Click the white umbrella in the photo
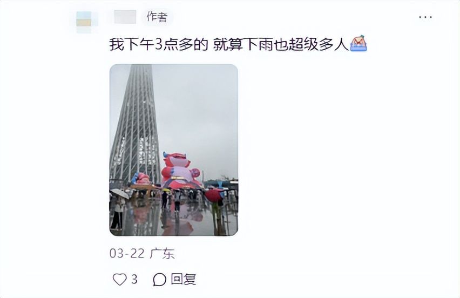This screenshot has height=298, width=460. [119, 193]
